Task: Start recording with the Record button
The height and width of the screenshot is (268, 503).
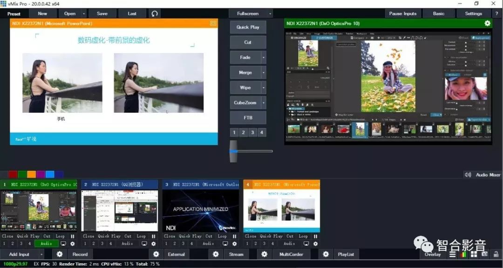Action: (x=80, y=254)
